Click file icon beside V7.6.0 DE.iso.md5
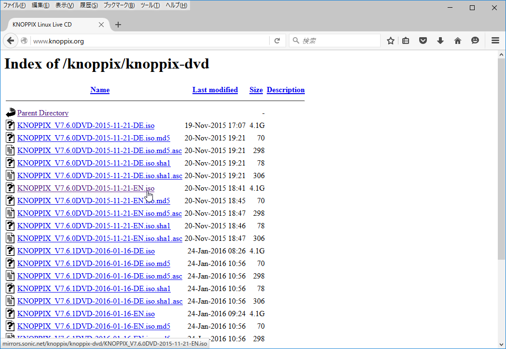 click(10, 138)
